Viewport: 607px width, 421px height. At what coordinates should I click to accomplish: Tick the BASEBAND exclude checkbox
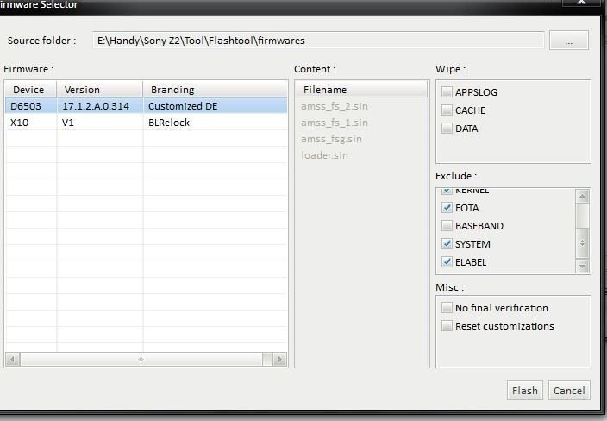tap(447, 226)
